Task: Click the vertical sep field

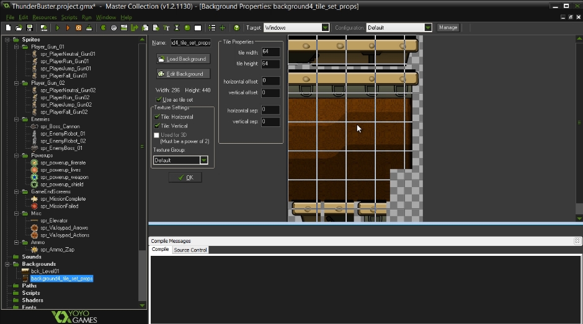Action: pos(270,121)
